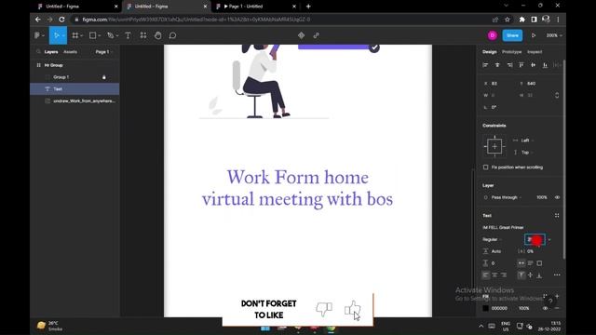Present the prototype with play icon
Image resolution: width=596 pixels, height=335 pixels.
[534, 35]
